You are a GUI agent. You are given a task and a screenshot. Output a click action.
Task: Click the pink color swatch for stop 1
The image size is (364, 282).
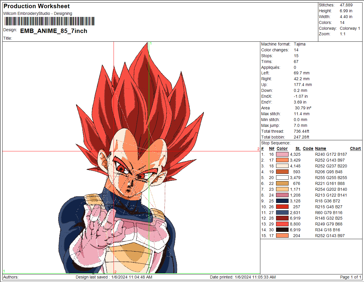click(282, 154)
